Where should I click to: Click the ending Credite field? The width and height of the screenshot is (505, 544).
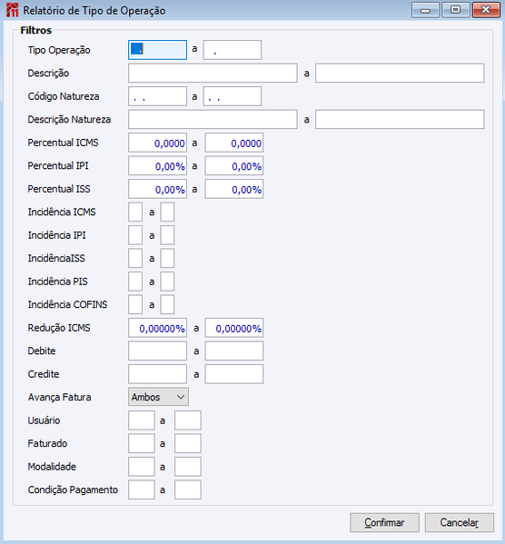[234, 374]
